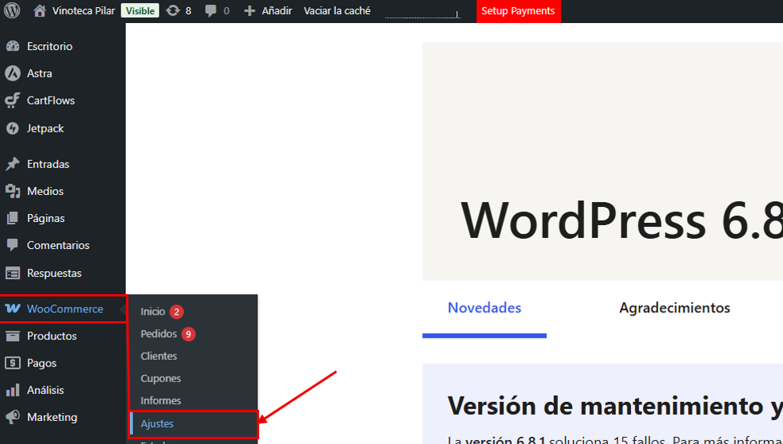Click the Pagos dollar icon
This screenshot has height=444, width=783.
tap(13, 363)
